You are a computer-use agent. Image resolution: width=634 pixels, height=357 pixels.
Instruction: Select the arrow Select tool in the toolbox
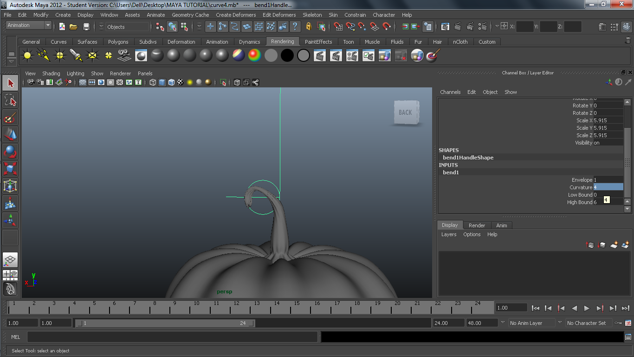(x=10, y=83)
